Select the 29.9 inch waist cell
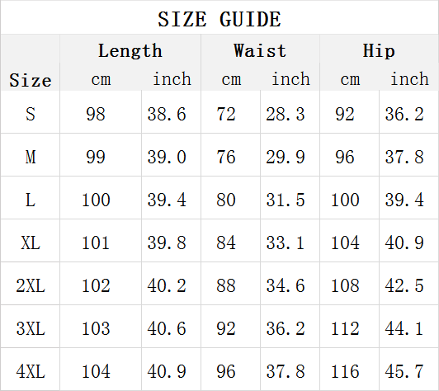The height and width of the screenshot is (391, 439). [286, 157]
